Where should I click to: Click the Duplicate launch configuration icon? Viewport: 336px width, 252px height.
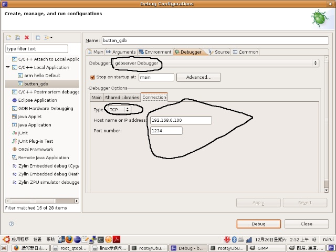click(x=17, y=38)
